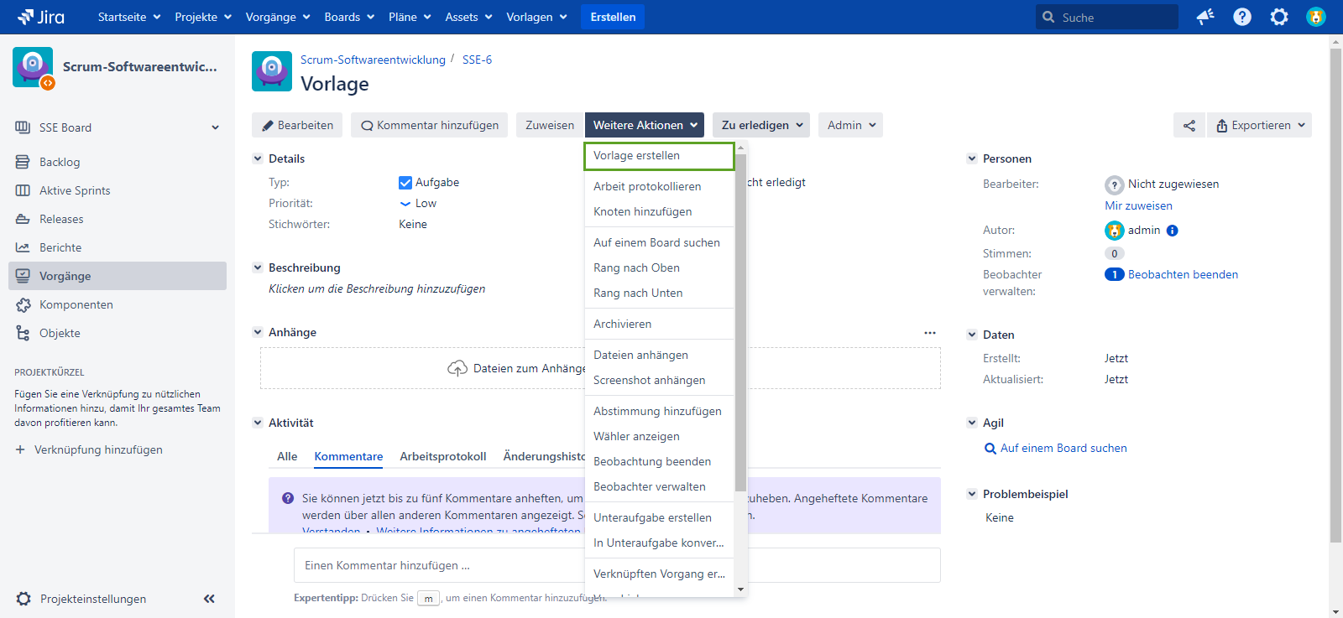
Task: Open the Exportieren dropdown
Action: (1260, 126)
